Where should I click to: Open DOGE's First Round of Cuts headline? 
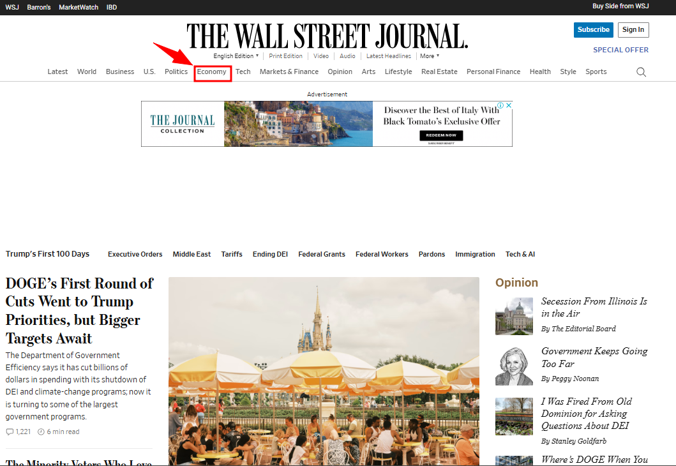79,311
